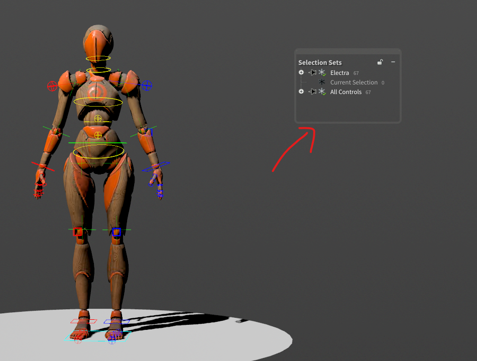Select the blue square knee control

coord(116,232)
